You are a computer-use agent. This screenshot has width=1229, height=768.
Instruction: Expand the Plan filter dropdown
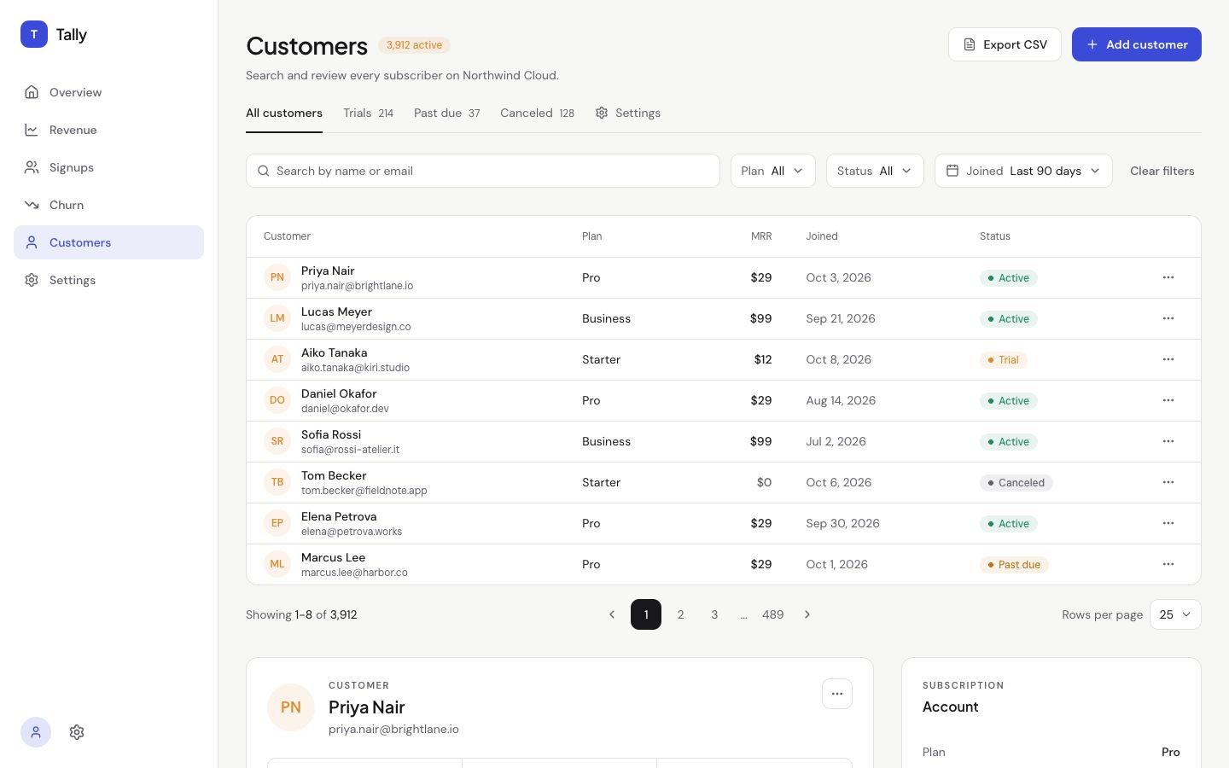click(773, 171)
